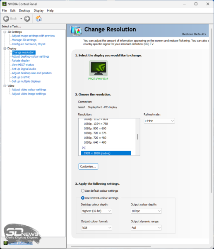The height and width of the screenshot is (249, 214).
Task: Select 1080p, 1024 × 768 resolution
Action: tap(96, 124)
